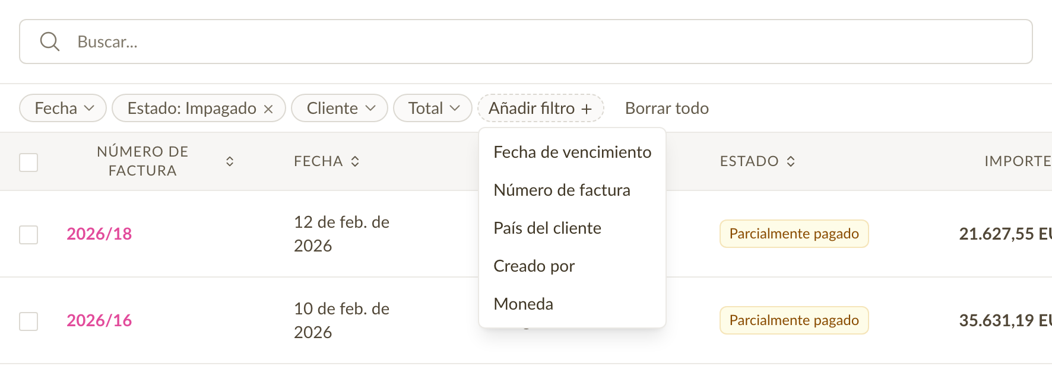Screen dimensions: 1052x382
Task: Sort by Número de factura arrows
Action: tap(230, 161)
